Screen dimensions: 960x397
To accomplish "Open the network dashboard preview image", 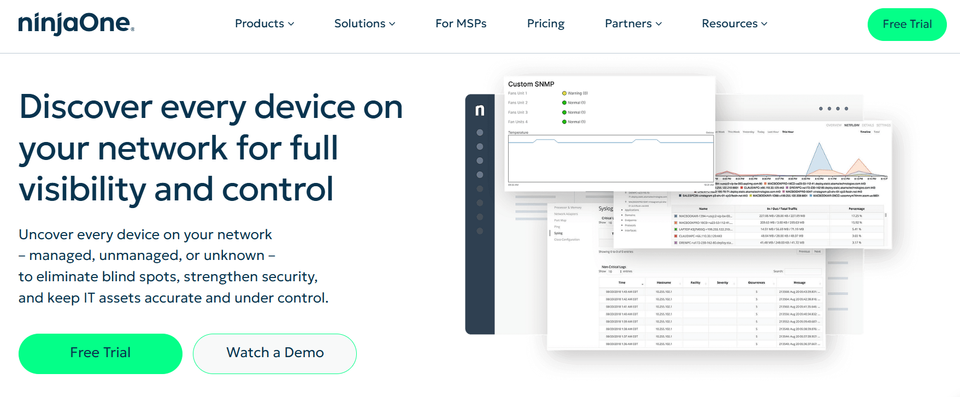I will pos(678,213).
